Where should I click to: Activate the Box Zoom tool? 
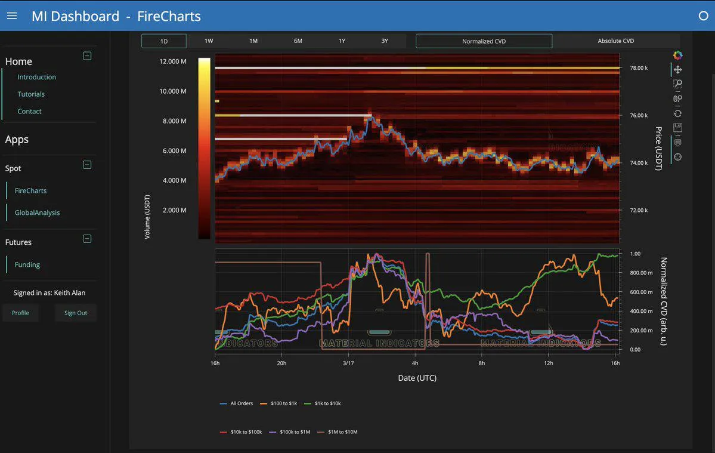(x=677, y=84)
